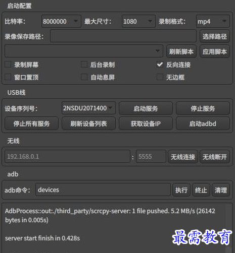
Task: Expand the script selection dropdown
Action: (84, 51)
